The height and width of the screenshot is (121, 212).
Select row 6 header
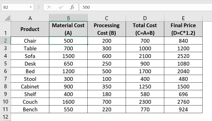tap(5, 71)
